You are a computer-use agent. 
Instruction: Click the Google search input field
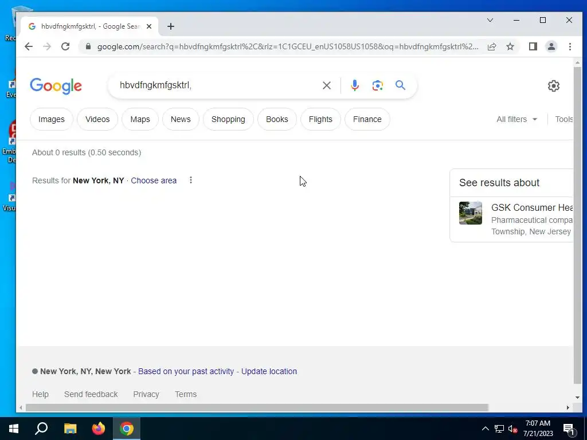tap(217, 85)
